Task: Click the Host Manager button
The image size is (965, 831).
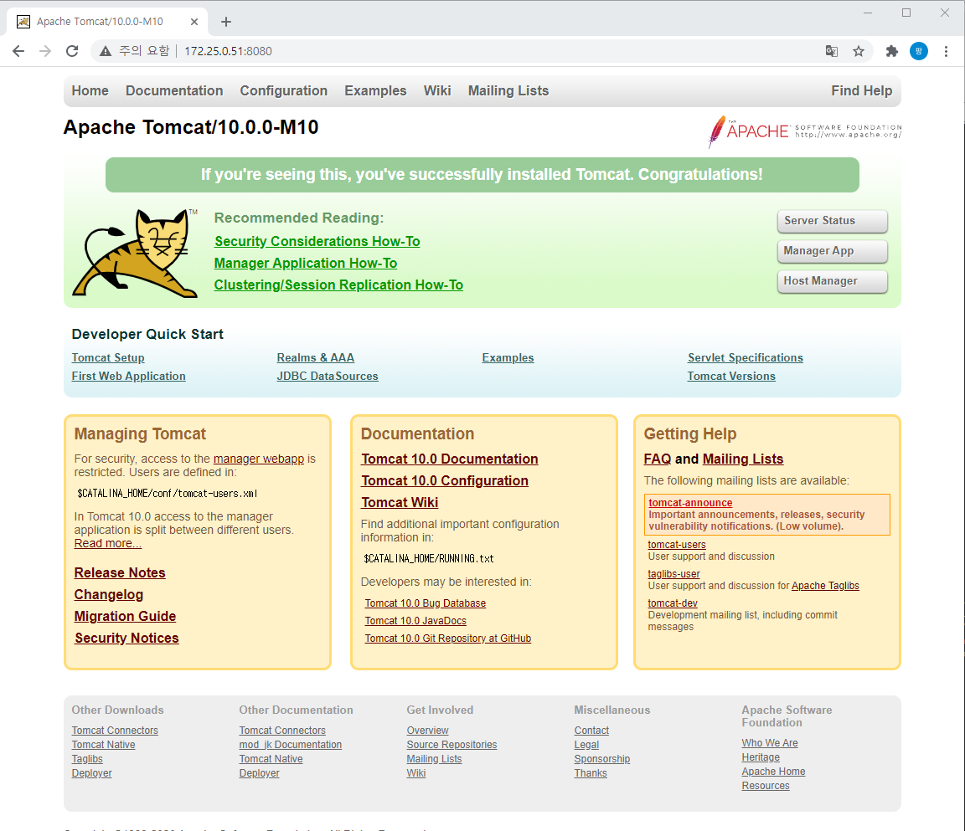Action: [x=832, y=281]
